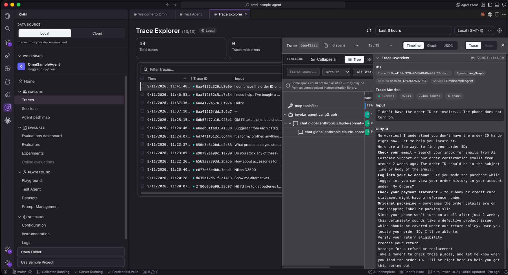Open the Kiro ghost icon panel
Image resolution: width=508 pixels, height=275 pixels.
point(8,82)
